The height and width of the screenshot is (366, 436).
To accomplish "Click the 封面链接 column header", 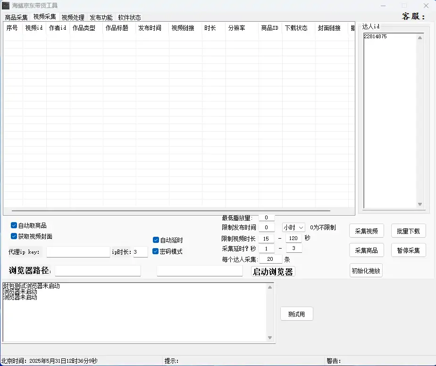I will click(x=332, y=28).
